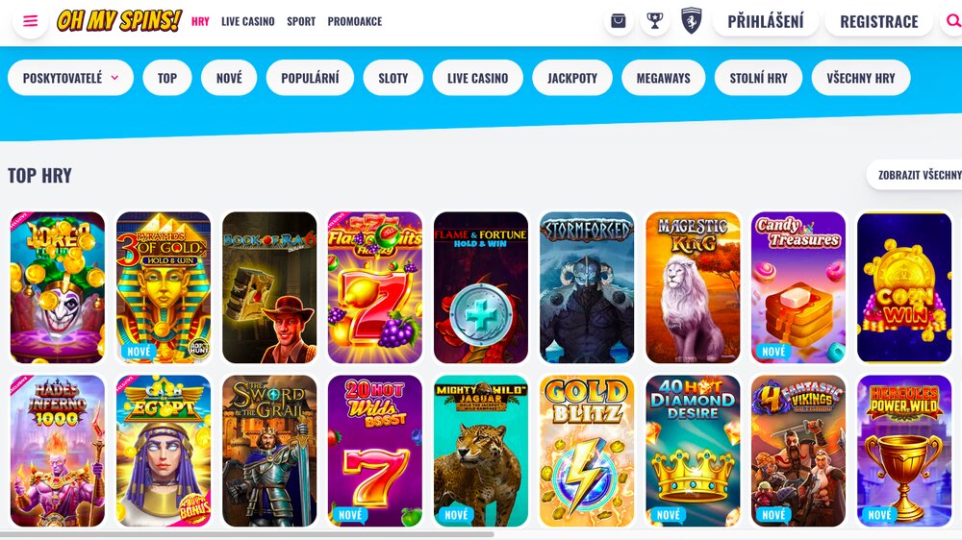Select the Jackpoty filter pill

point(572,78)
